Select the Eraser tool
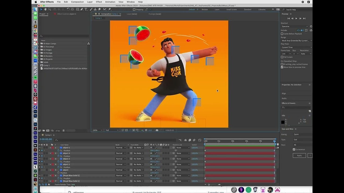 (100, 9)
